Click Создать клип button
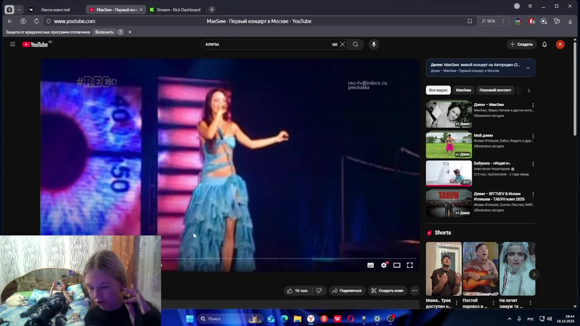This screenshot has height=326, width=580. [x=387, y=291]
